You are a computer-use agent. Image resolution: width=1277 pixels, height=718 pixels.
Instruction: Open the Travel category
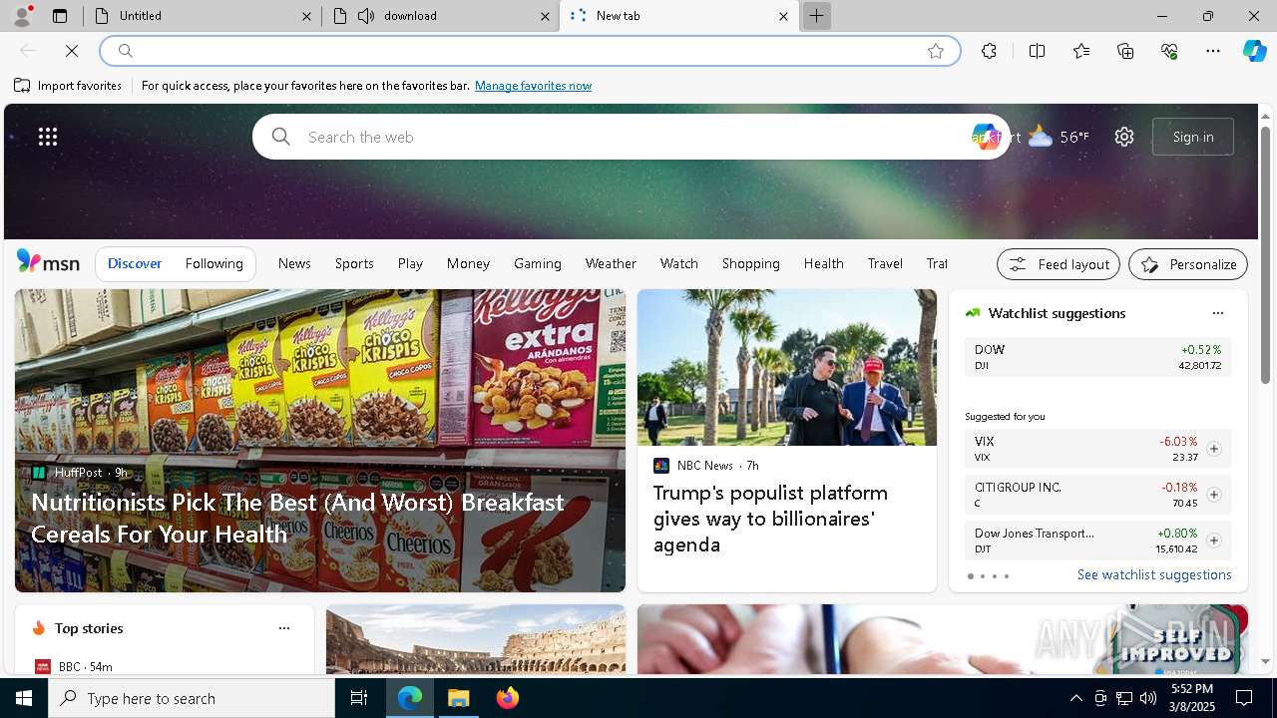[x=885, y=263]
